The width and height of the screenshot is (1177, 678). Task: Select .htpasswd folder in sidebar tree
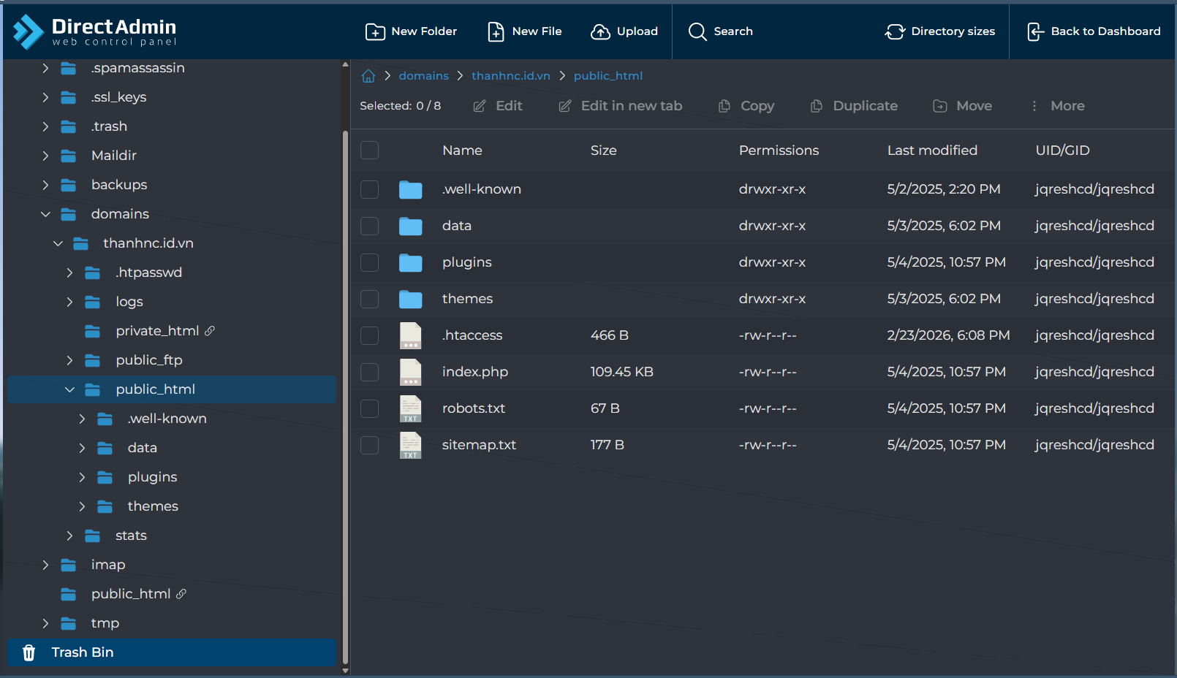click(x=149, y=273)
